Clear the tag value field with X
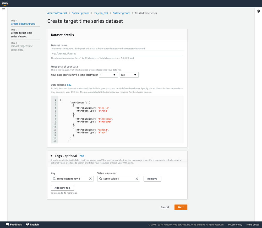The image size is (262, 228). [x=137, y=179]
